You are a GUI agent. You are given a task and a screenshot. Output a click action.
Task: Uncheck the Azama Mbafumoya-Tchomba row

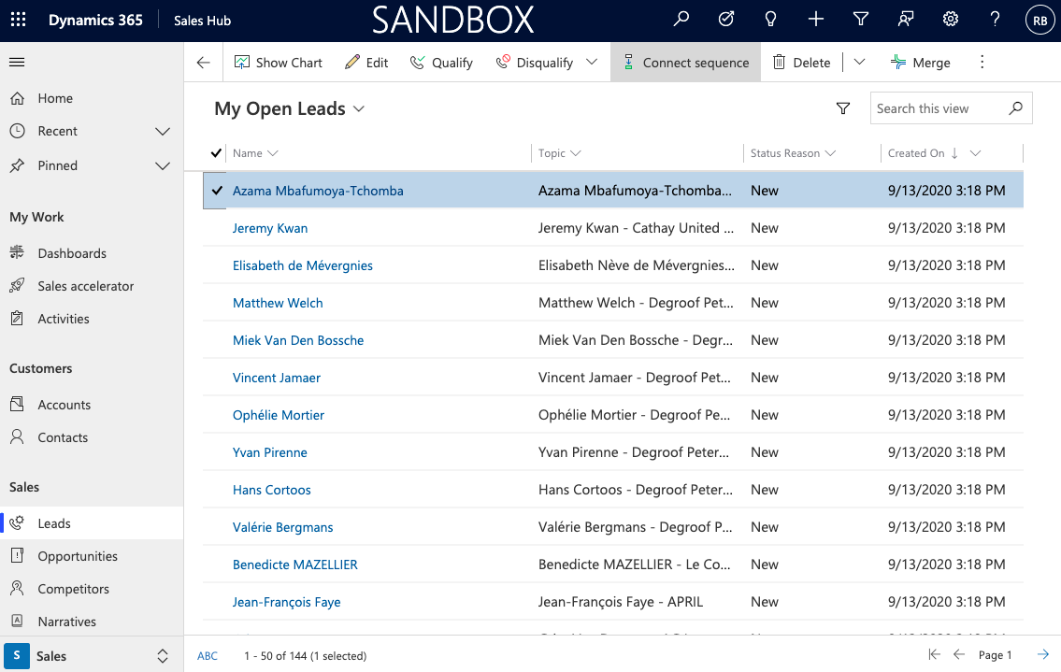pos(217,191)
